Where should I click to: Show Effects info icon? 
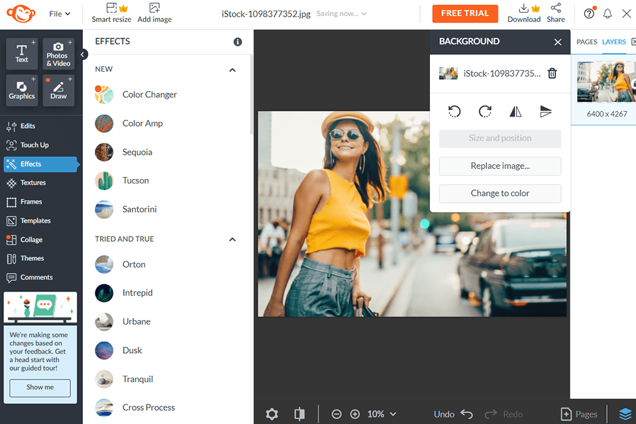(238, 41)
